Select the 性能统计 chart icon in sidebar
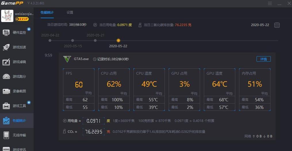292x151 pixels. 6,121
